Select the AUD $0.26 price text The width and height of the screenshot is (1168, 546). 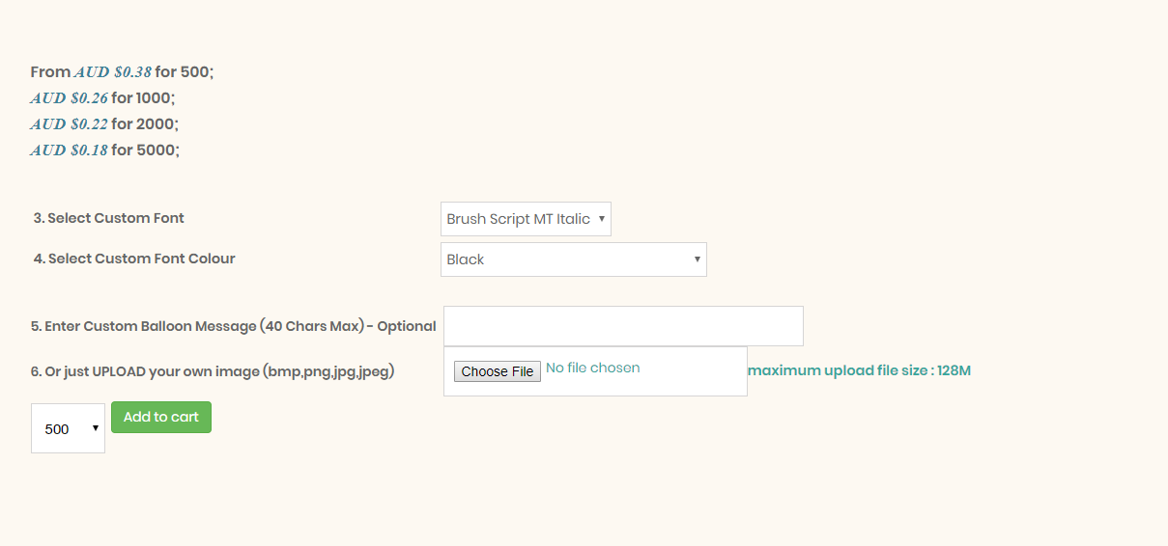(x=69, y=97)
